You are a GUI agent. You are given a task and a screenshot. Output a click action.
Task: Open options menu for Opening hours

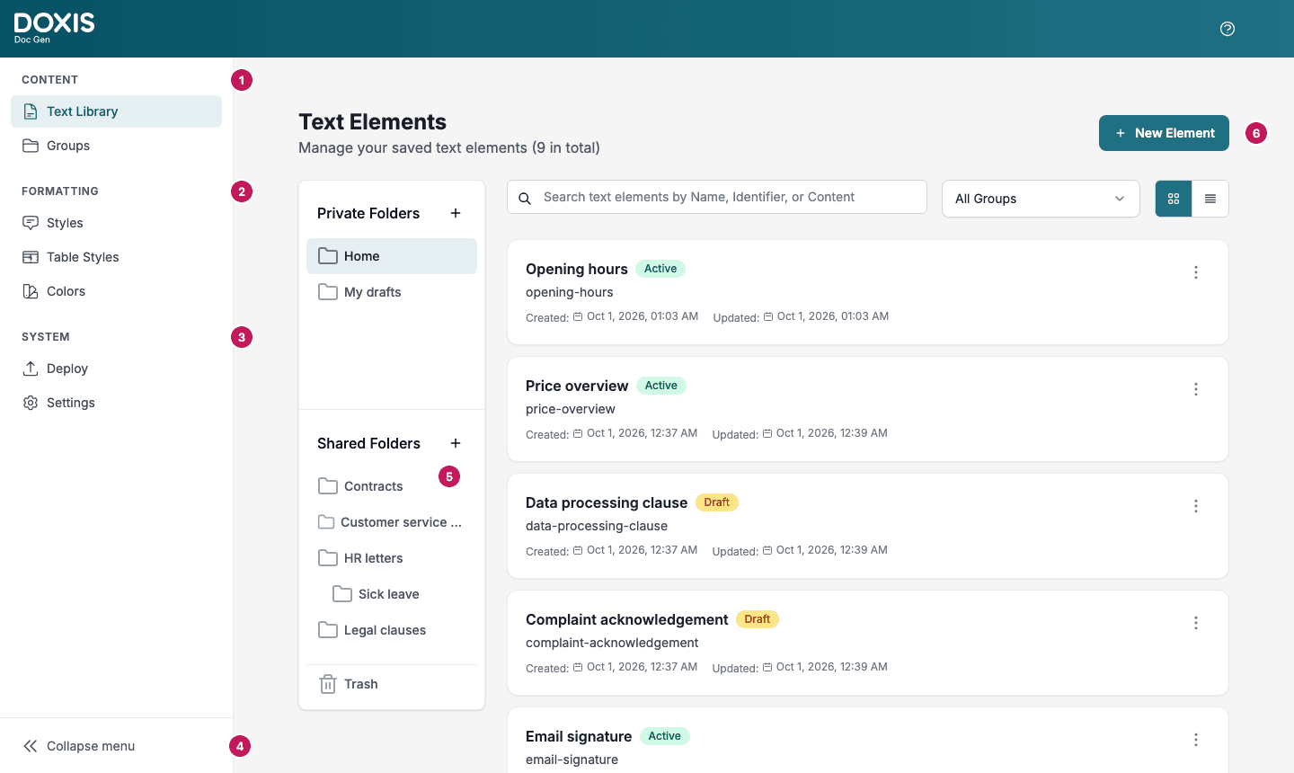click(1196, 272)
